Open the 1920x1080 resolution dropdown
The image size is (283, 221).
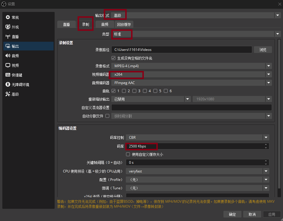[x=232, y=99]
